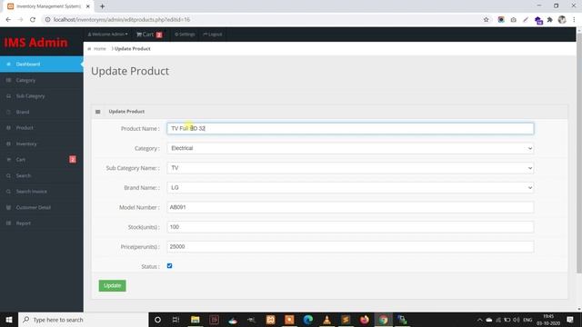Open the Chrome three-dot menu
The image size is (582, 327).
pos(574,20)
